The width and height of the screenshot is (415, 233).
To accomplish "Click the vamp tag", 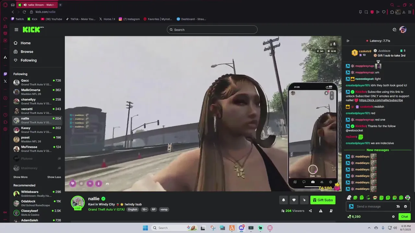I will [164, 209].
